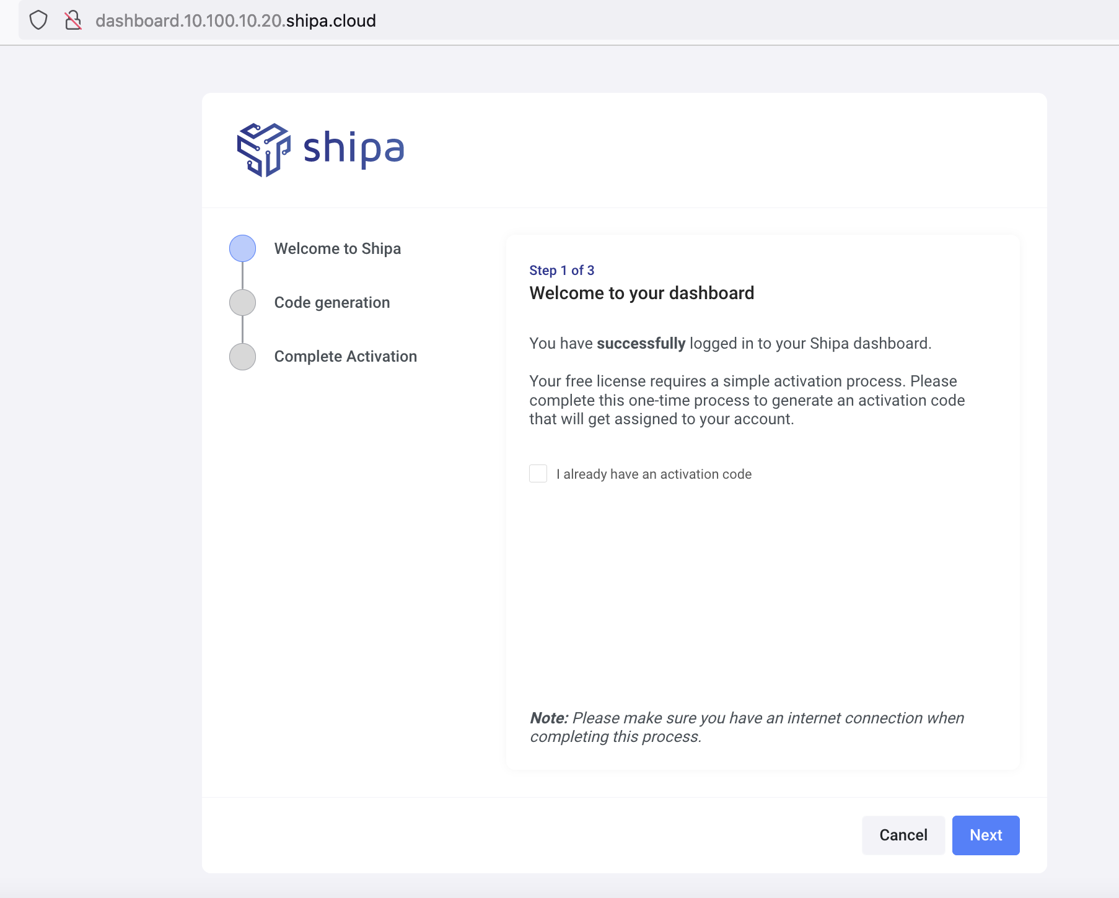Select the 'Welcome to Shipa' step circle
The width and height of the screenshot is (1119, 898).
[x=242, y=248]
